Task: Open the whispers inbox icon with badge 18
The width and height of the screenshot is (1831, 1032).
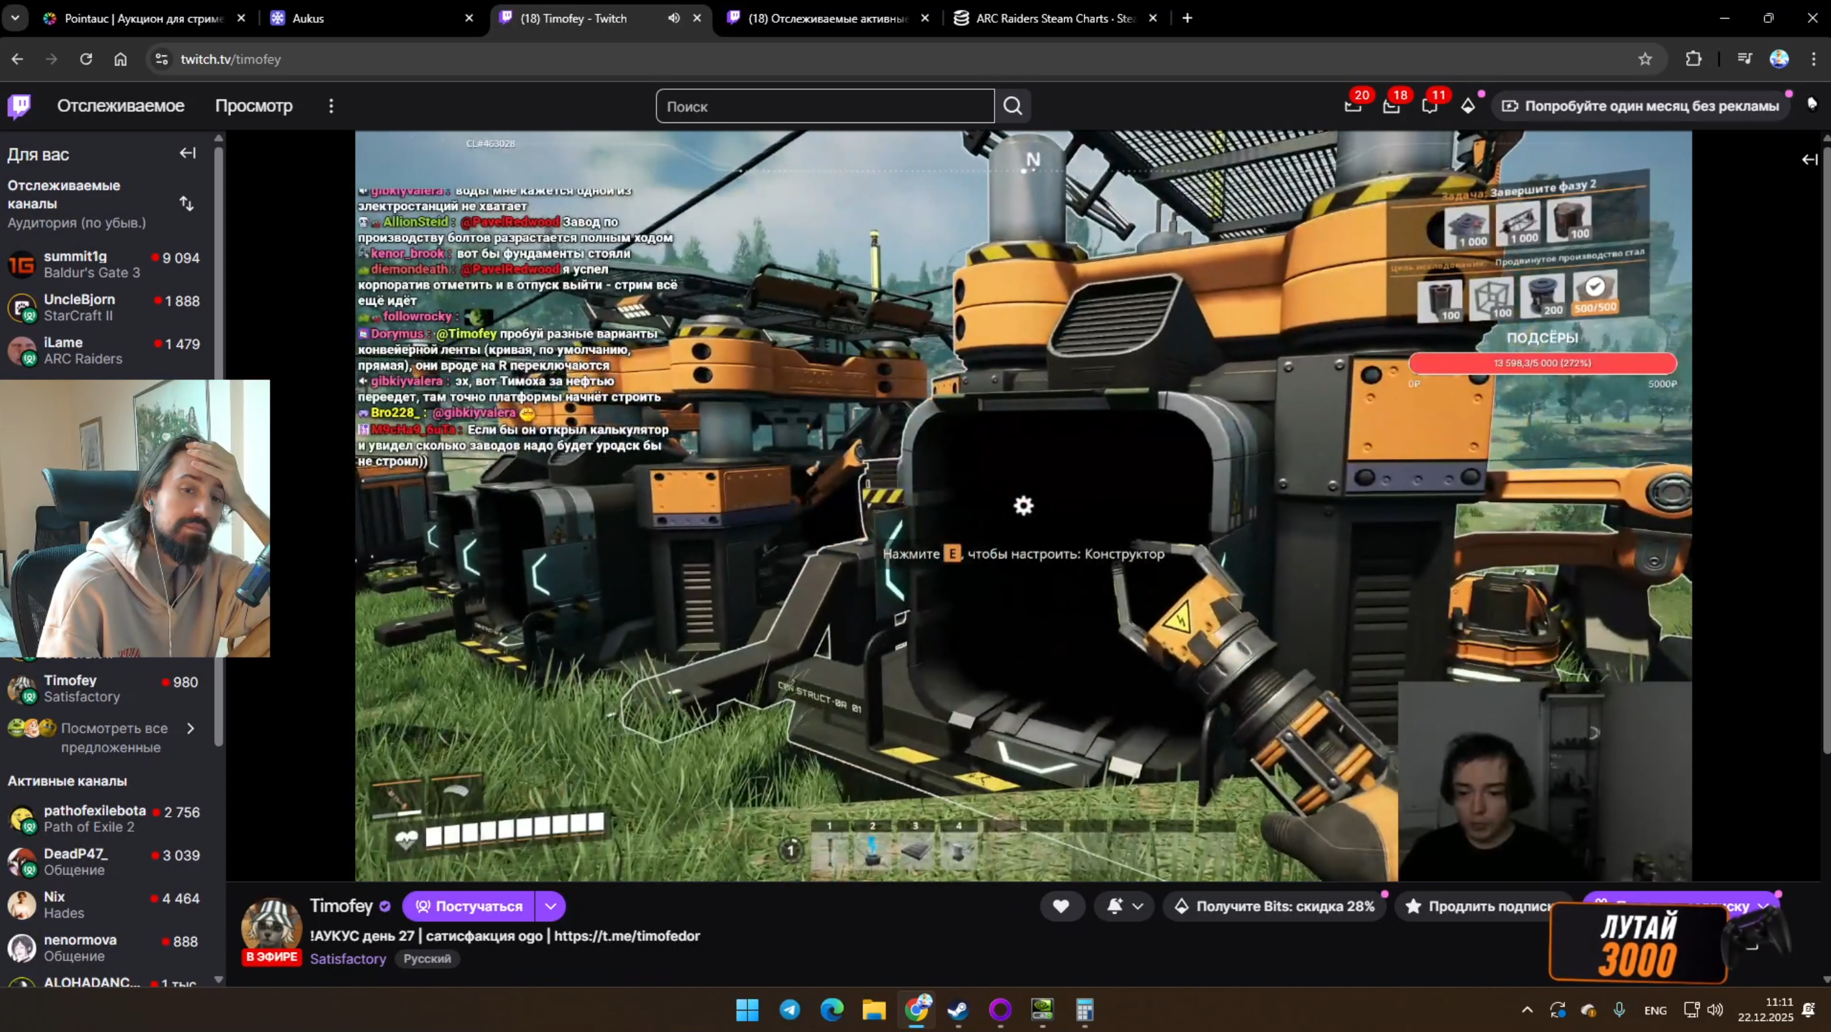Action: [x=1391, y=106]
